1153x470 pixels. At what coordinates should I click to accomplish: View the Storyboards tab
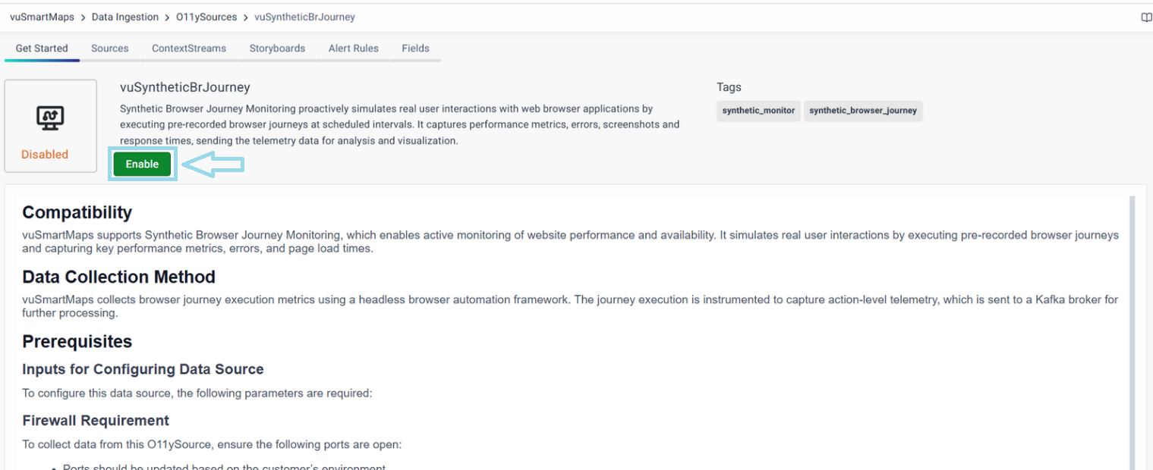point(277,49)
